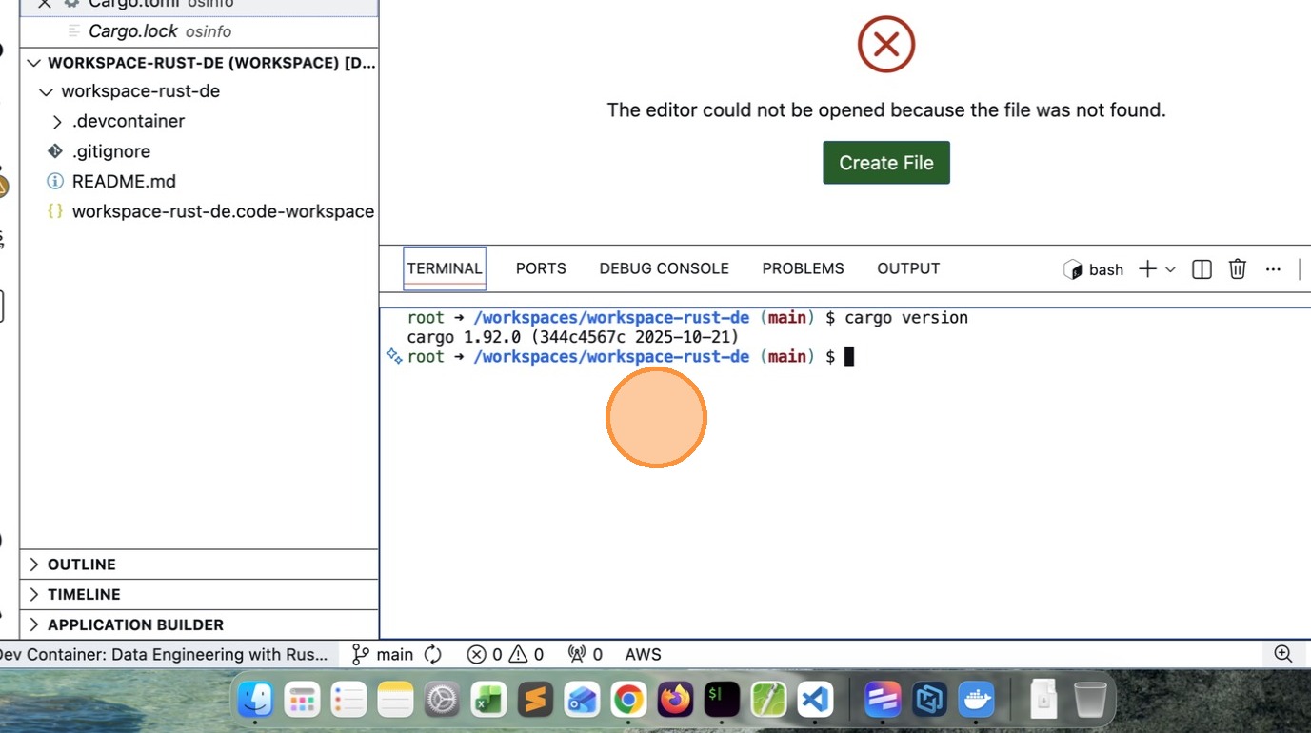Open the Trash in the Dock
The height and width of the screenshot is (733, 1311).
[x=1090, y=701]
